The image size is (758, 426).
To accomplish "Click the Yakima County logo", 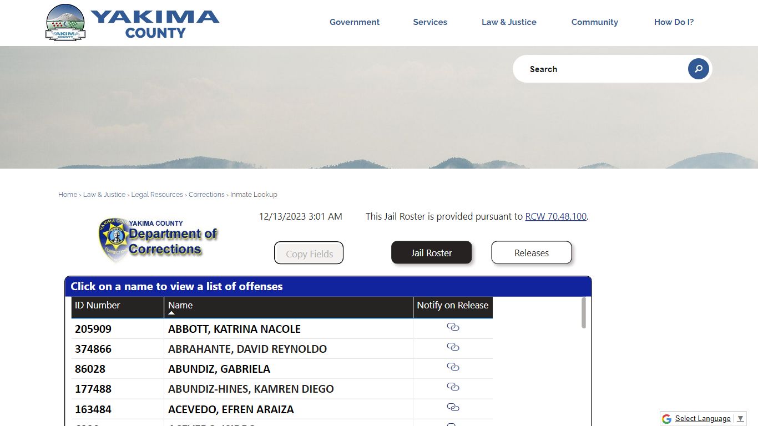I will (132, 23).
